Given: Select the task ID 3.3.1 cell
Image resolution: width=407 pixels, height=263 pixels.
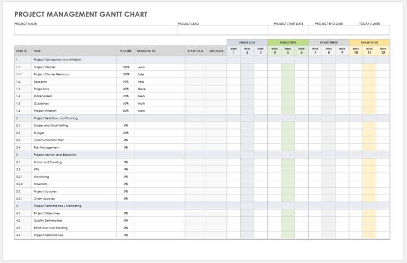Looking at the screenshot, I should coord(23,199).
